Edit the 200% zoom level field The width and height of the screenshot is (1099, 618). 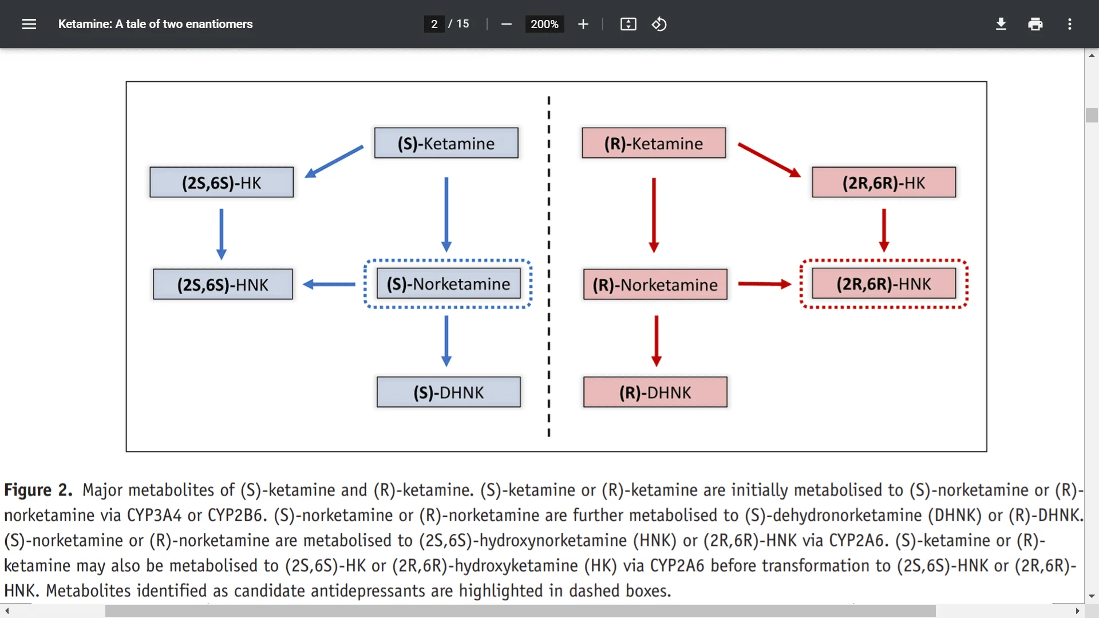coord(544,24)
